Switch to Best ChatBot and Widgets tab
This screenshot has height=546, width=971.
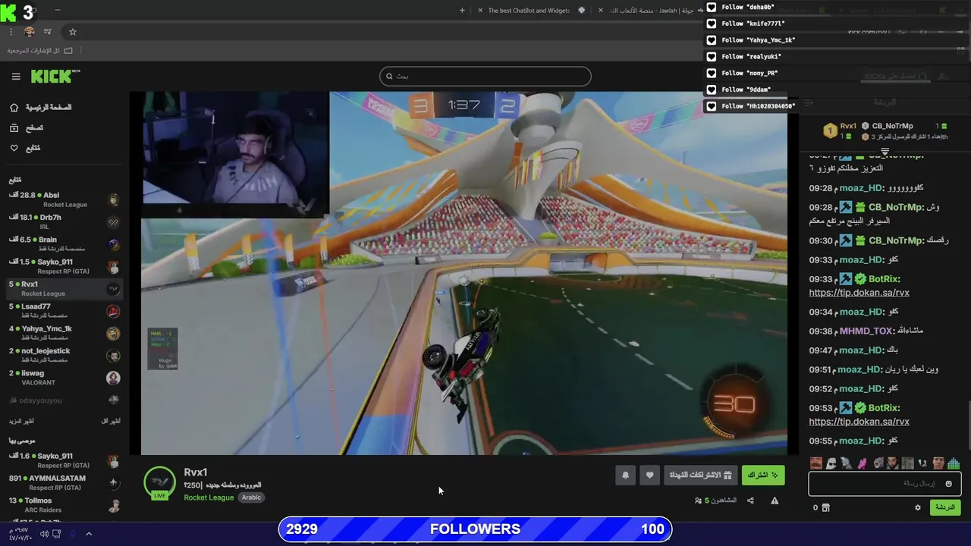click(532, 11)
